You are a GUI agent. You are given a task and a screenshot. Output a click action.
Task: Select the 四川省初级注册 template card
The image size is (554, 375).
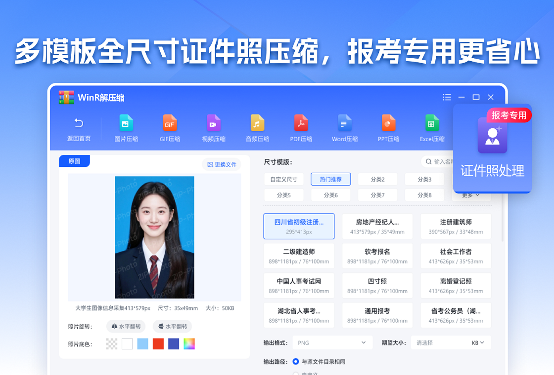coord(299,226)
